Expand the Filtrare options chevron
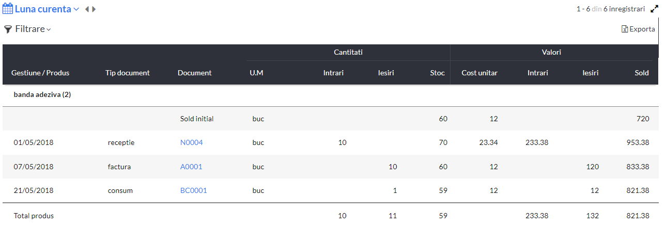Viewport: 666px width, 227px height. coord(49,30)
